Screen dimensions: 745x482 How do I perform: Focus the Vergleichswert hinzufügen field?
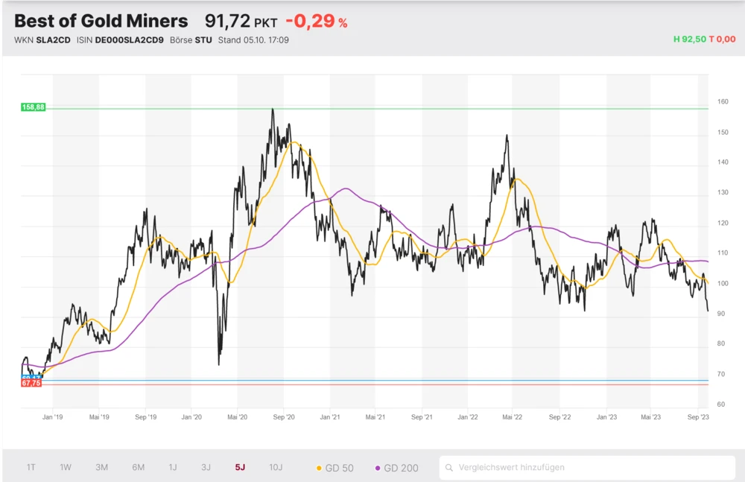tap(589, 468)
